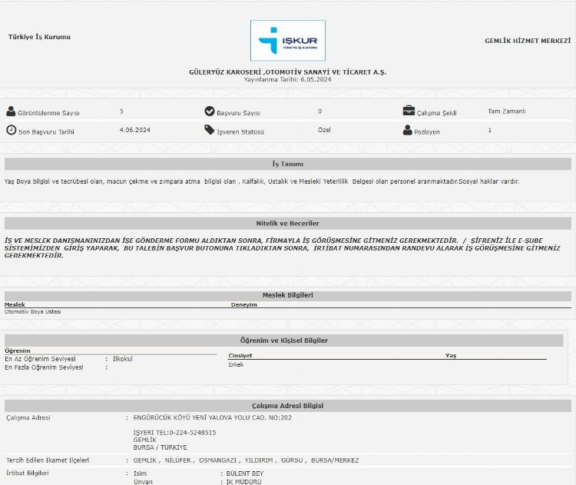Click the contact name BÜLENT BEY
This screenshot has height=485, width=576.
pyautogui.click(x=244, y=473)
